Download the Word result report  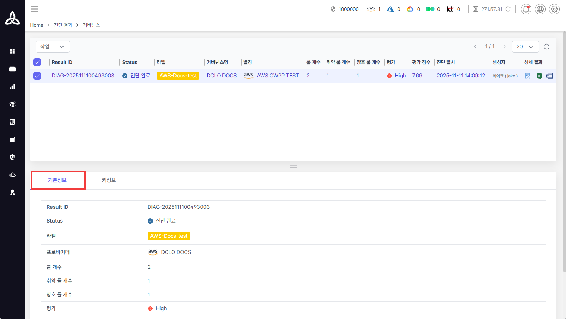(x=549, y=76)
